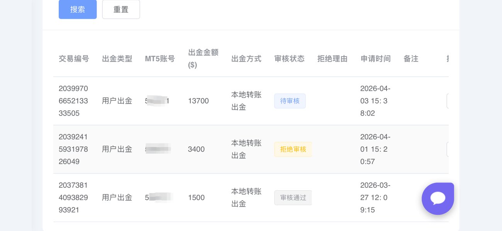Click the 申请时间 column header
The width and height of the screenshot is (502, 231).
tap(375, 59)
